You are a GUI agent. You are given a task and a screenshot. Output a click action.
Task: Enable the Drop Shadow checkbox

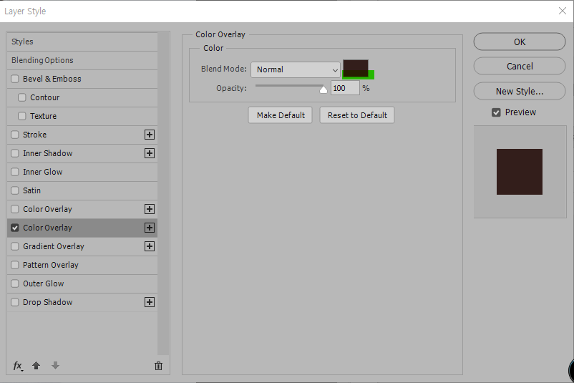click(x=15, y=302)
